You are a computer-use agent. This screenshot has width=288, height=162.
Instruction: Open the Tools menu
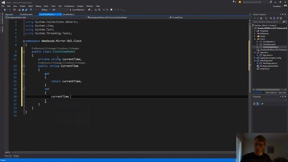(x=53, y=6)
